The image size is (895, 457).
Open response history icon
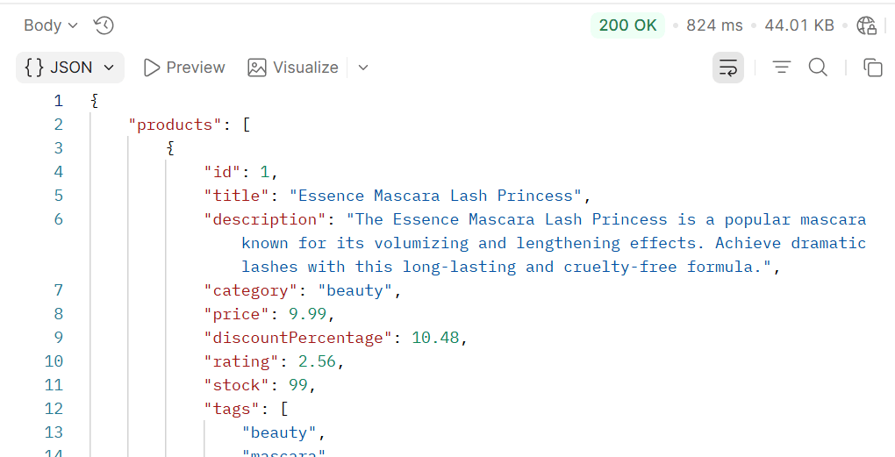tap(104, 25)
